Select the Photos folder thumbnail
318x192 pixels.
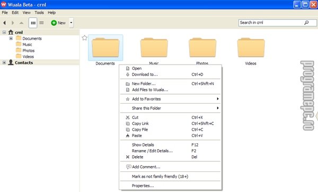pos(202,48)
